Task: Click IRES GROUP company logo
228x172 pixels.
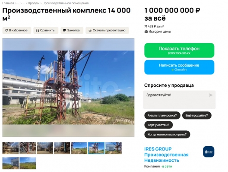Action: point(209,152)
